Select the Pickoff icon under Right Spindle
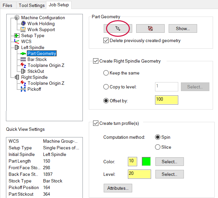 click(23, 89)
